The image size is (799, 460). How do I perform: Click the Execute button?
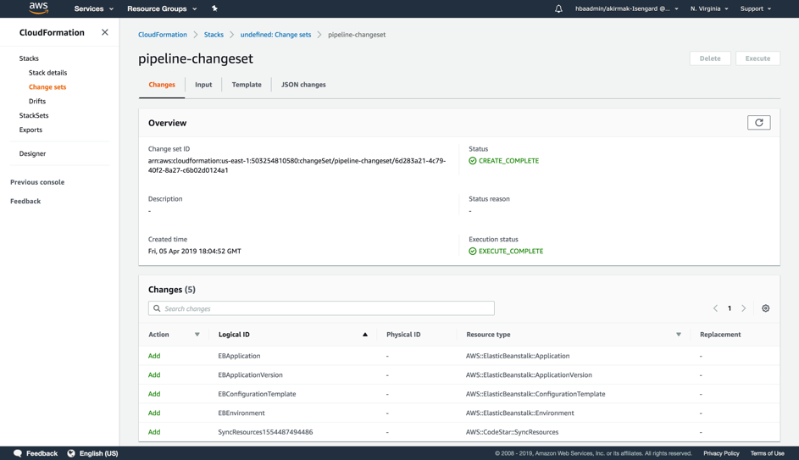tap(757, 58)
